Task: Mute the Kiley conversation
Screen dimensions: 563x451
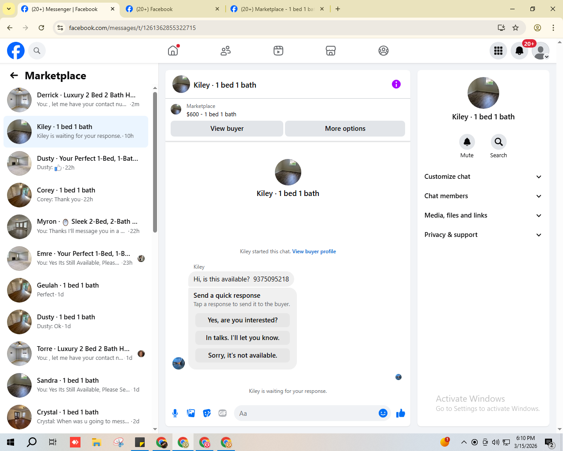Action: [467, 142]
